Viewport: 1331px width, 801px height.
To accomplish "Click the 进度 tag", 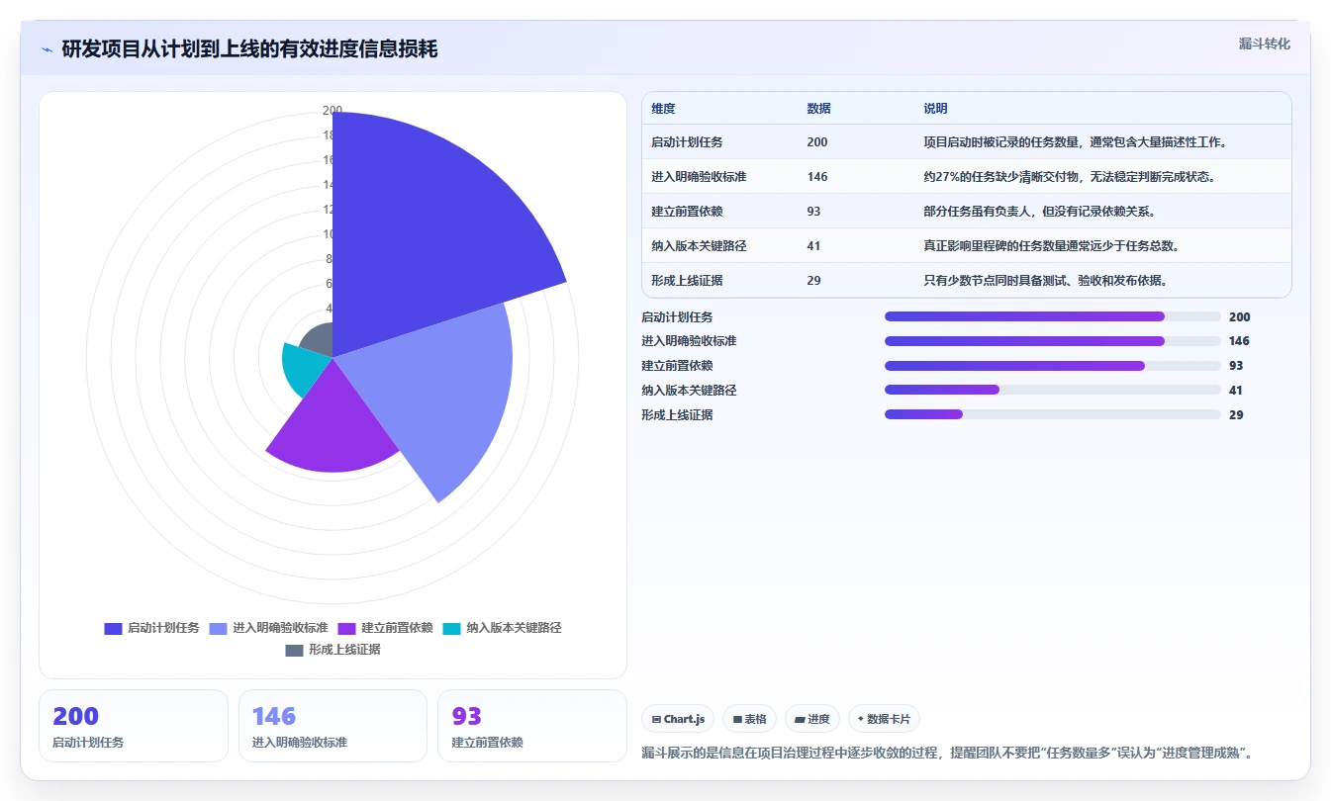I will [811, 719].
